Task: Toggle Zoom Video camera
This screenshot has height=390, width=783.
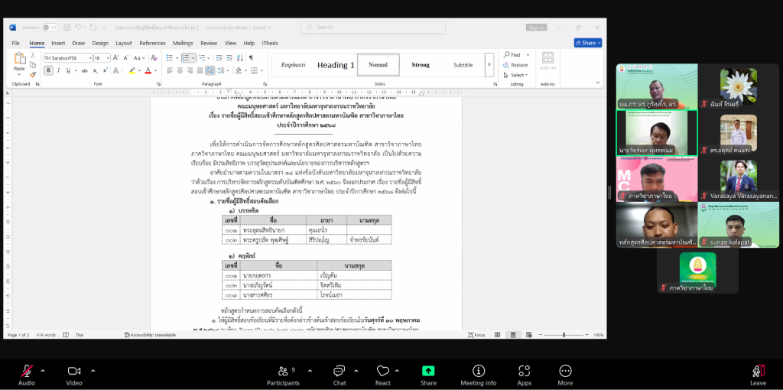Action: [x=74, y=375]
